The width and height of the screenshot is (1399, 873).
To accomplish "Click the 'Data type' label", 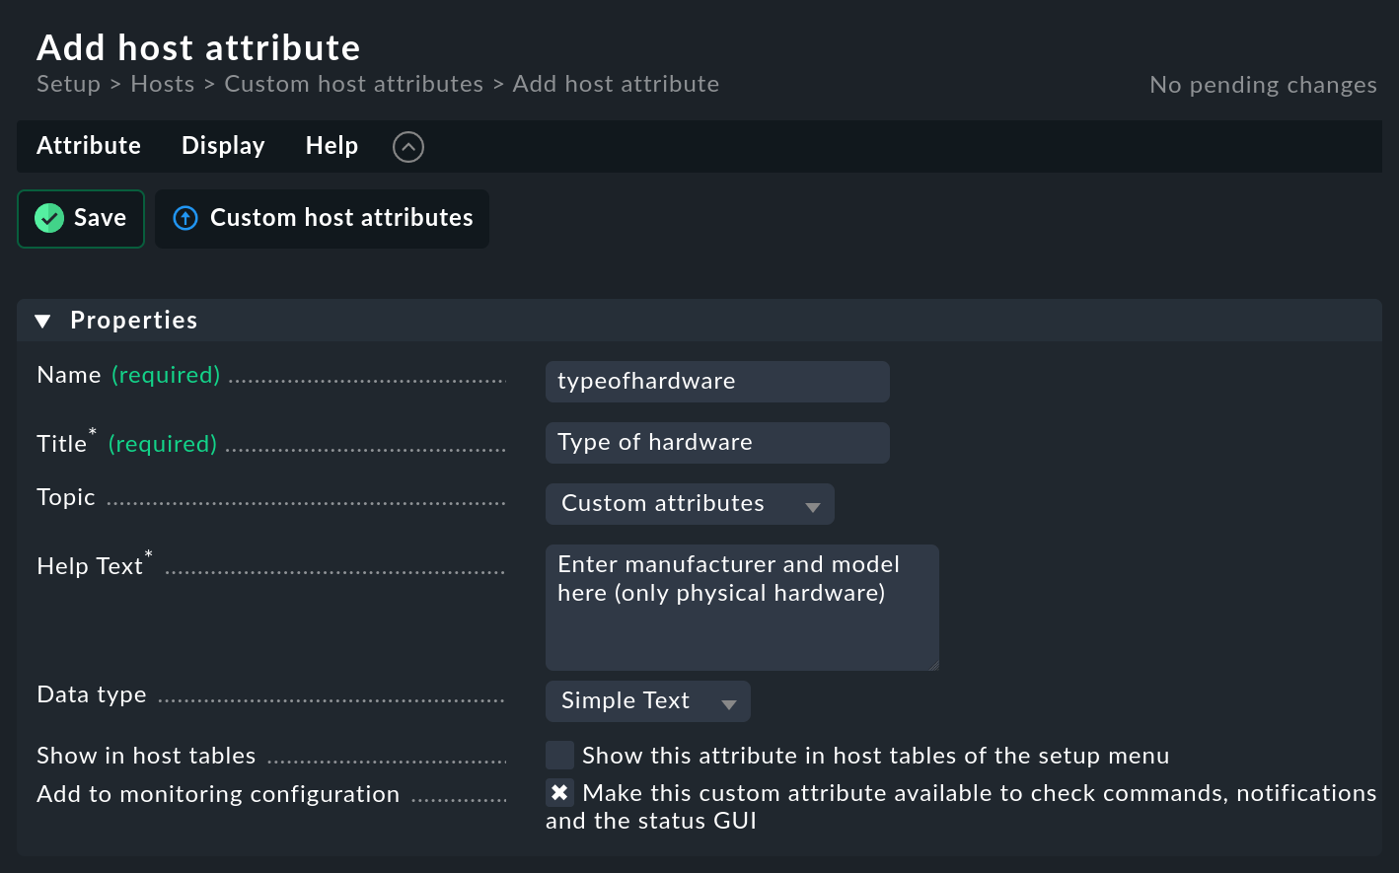I will [92, 694].
